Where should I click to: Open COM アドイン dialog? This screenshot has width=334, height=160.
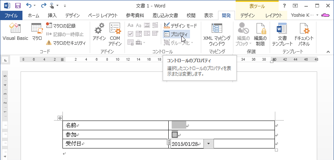(115, 35)
